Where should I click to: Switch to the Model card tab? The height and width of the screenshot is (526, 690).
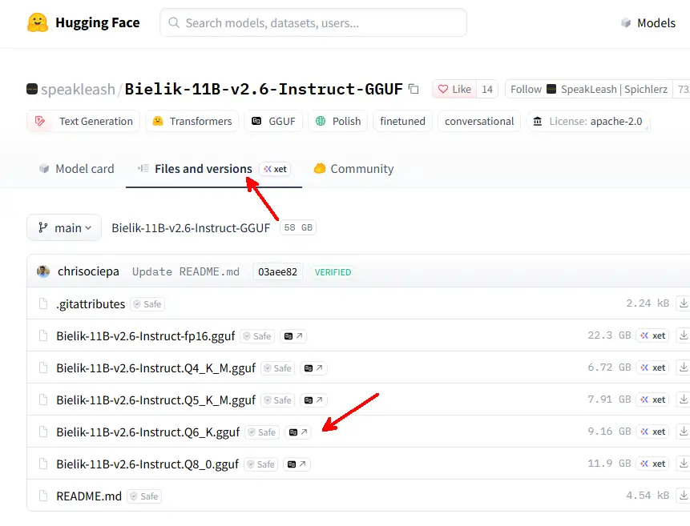tap(77, 169)
